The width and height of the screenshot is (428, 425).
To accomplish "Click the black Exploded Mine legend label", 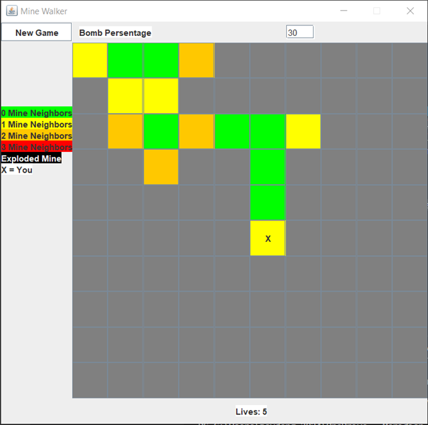I will pyautogui.click(x=31, y=159).
